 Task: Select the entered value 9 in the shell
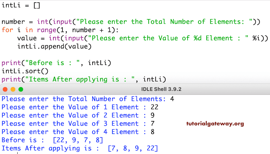pos(152,115)
